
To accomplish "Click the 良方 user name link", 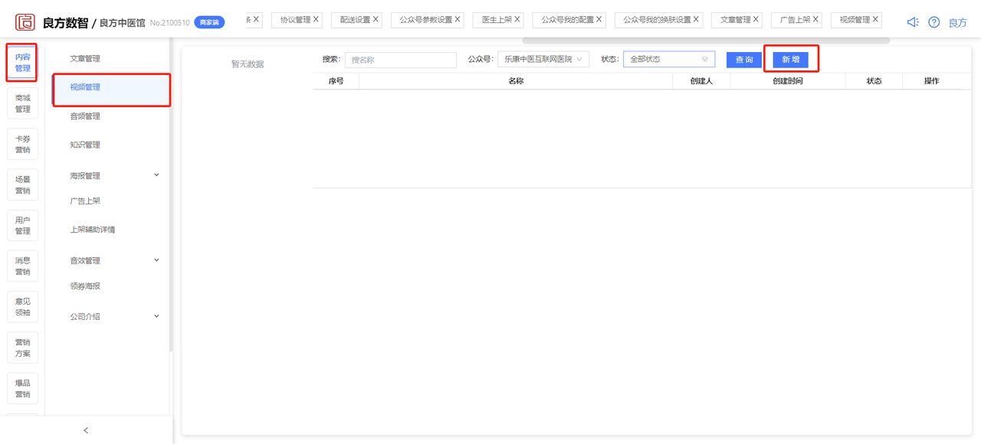I will point(958,23).
